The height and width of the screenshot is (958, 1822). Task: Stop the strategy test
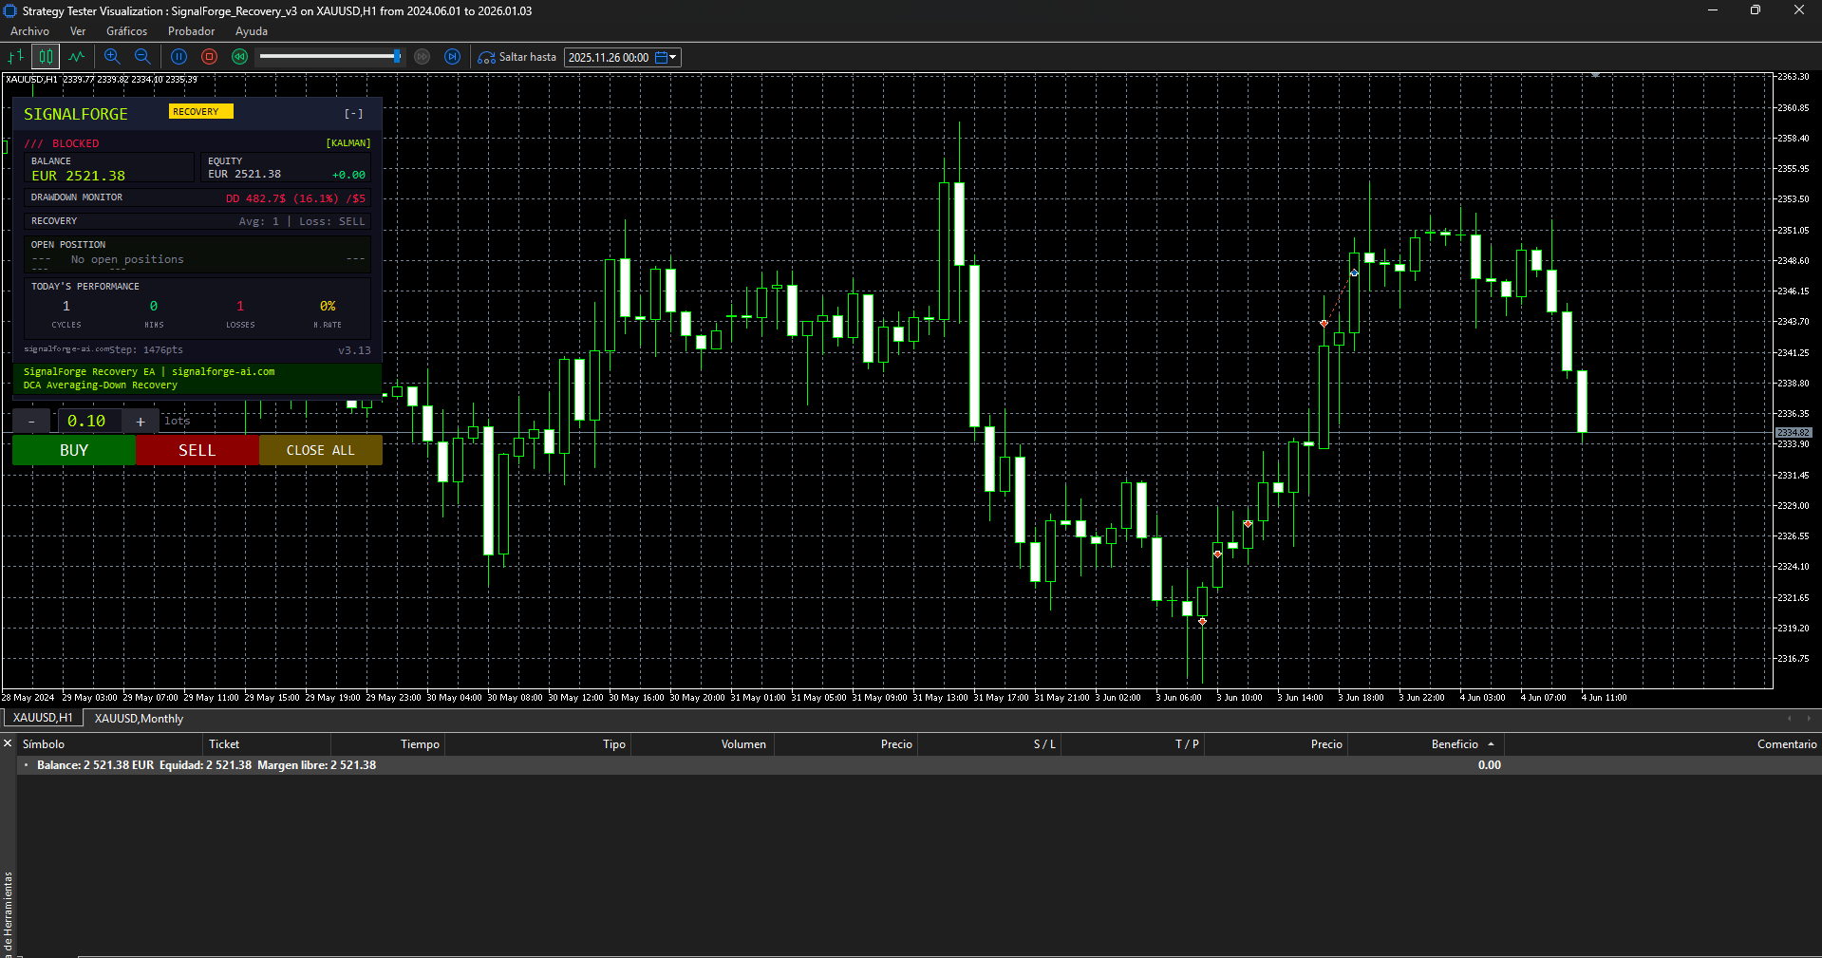pyautogui.click(x=210, y=57)
